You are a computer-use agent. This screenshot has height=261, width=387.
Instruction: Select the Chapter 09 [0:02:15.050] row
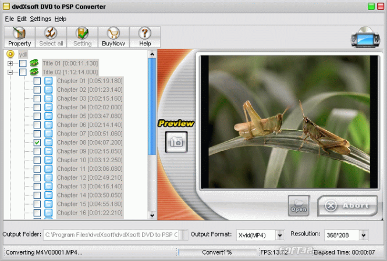coord(90,151)
